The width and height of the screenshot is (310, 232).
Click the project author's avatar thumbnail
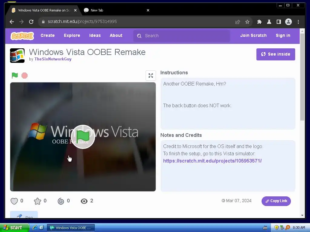click(17, 56)
